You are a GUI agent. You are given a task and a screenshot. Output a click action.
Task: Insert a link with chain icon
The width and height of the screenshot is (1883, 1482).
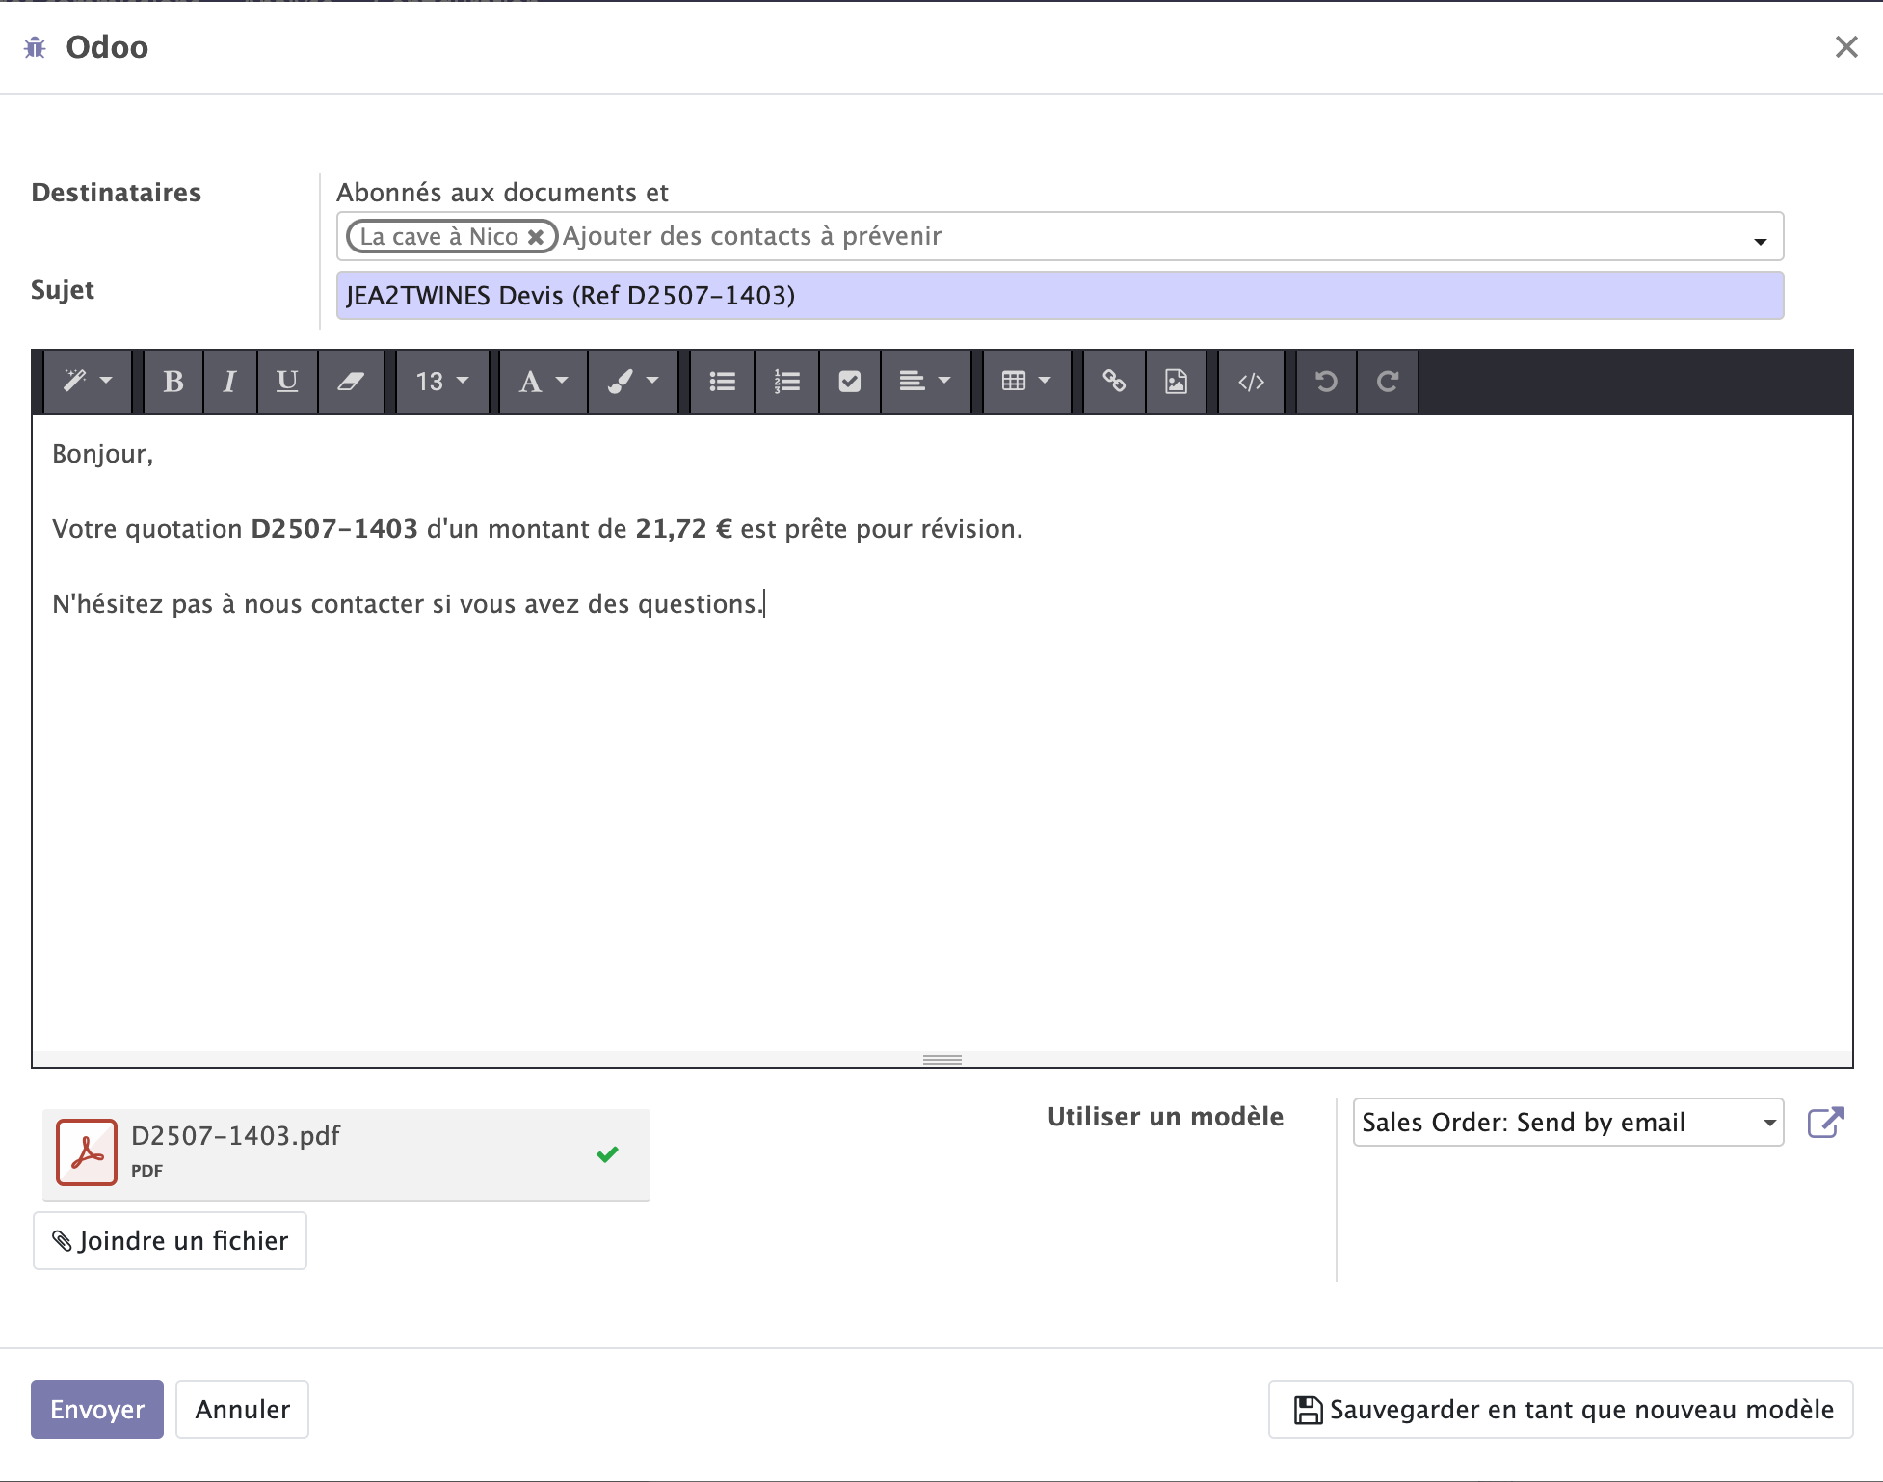[x=1114, y=382]
